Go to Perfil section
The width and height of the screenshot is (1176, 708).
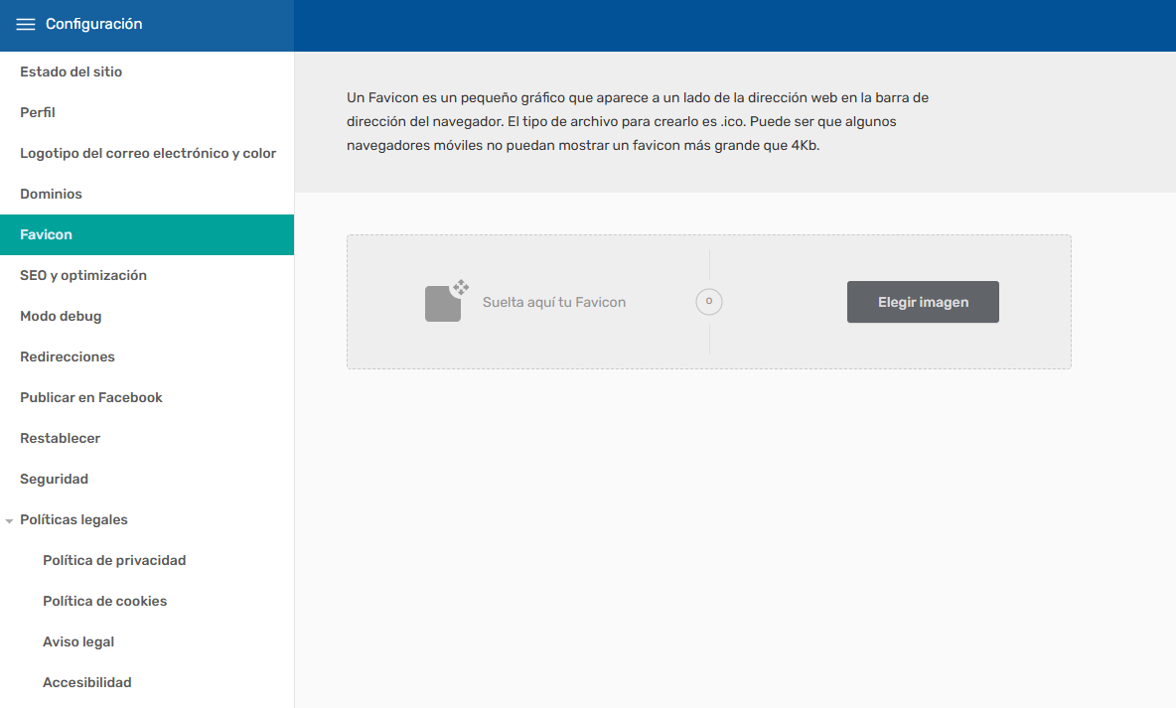(147, 112)
